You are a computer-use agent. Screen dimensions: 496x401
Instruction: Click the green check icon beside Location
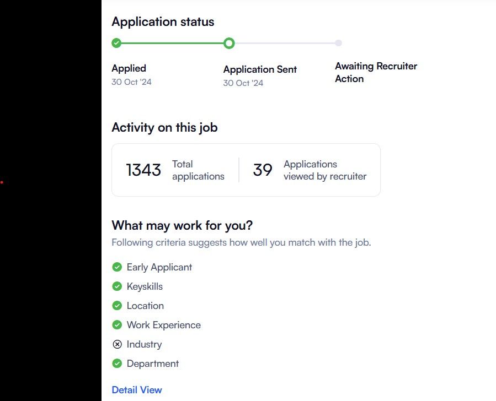pos(117,306)
